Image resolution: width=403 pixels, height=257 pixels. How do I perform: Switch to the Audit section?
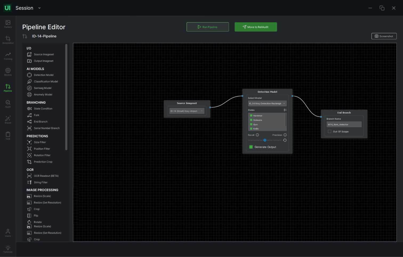[8, 104]
